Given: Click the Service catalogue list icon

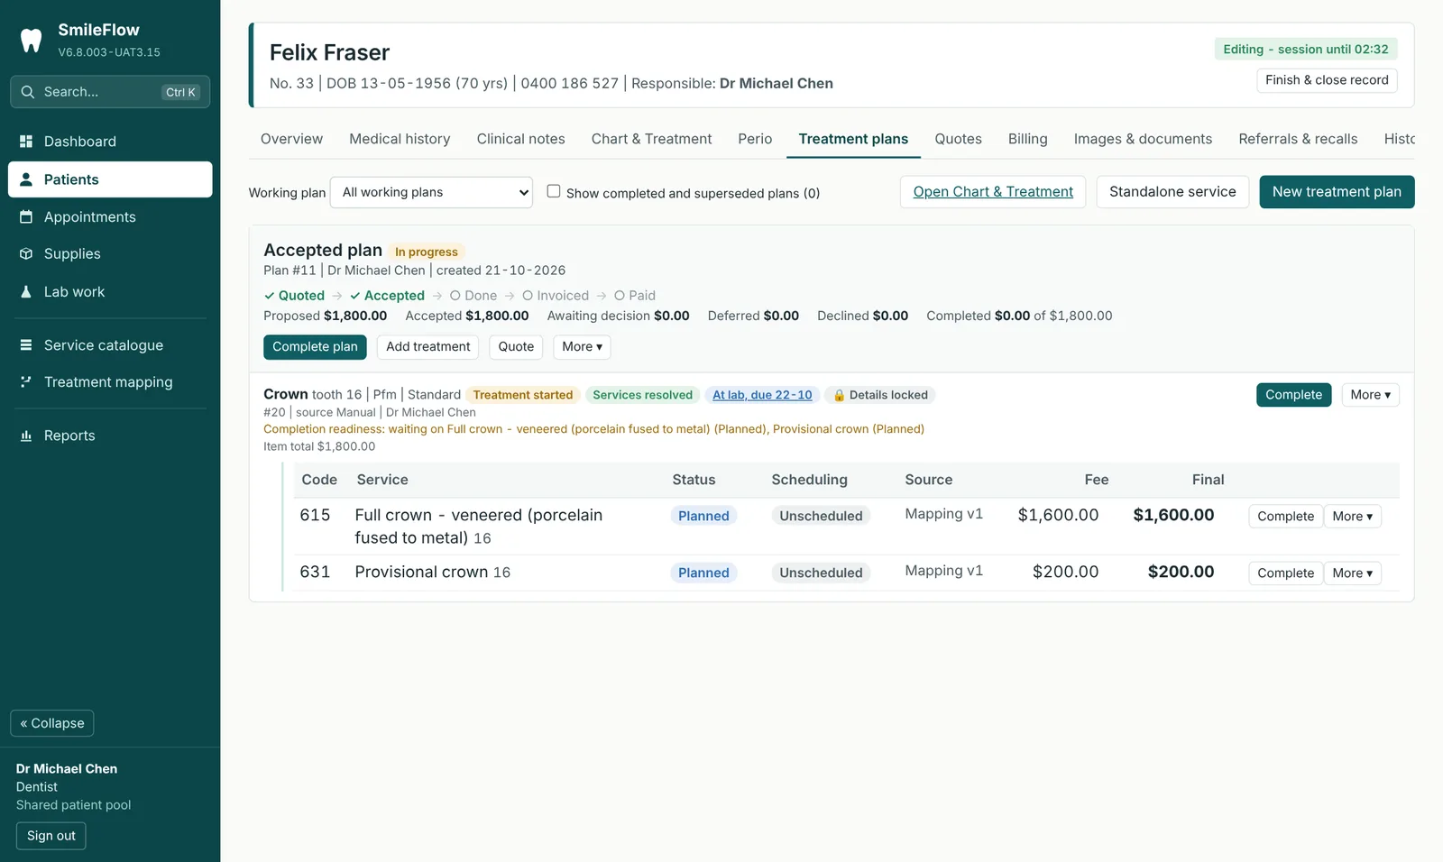Looking at the screenshot, I should [26, 345].
